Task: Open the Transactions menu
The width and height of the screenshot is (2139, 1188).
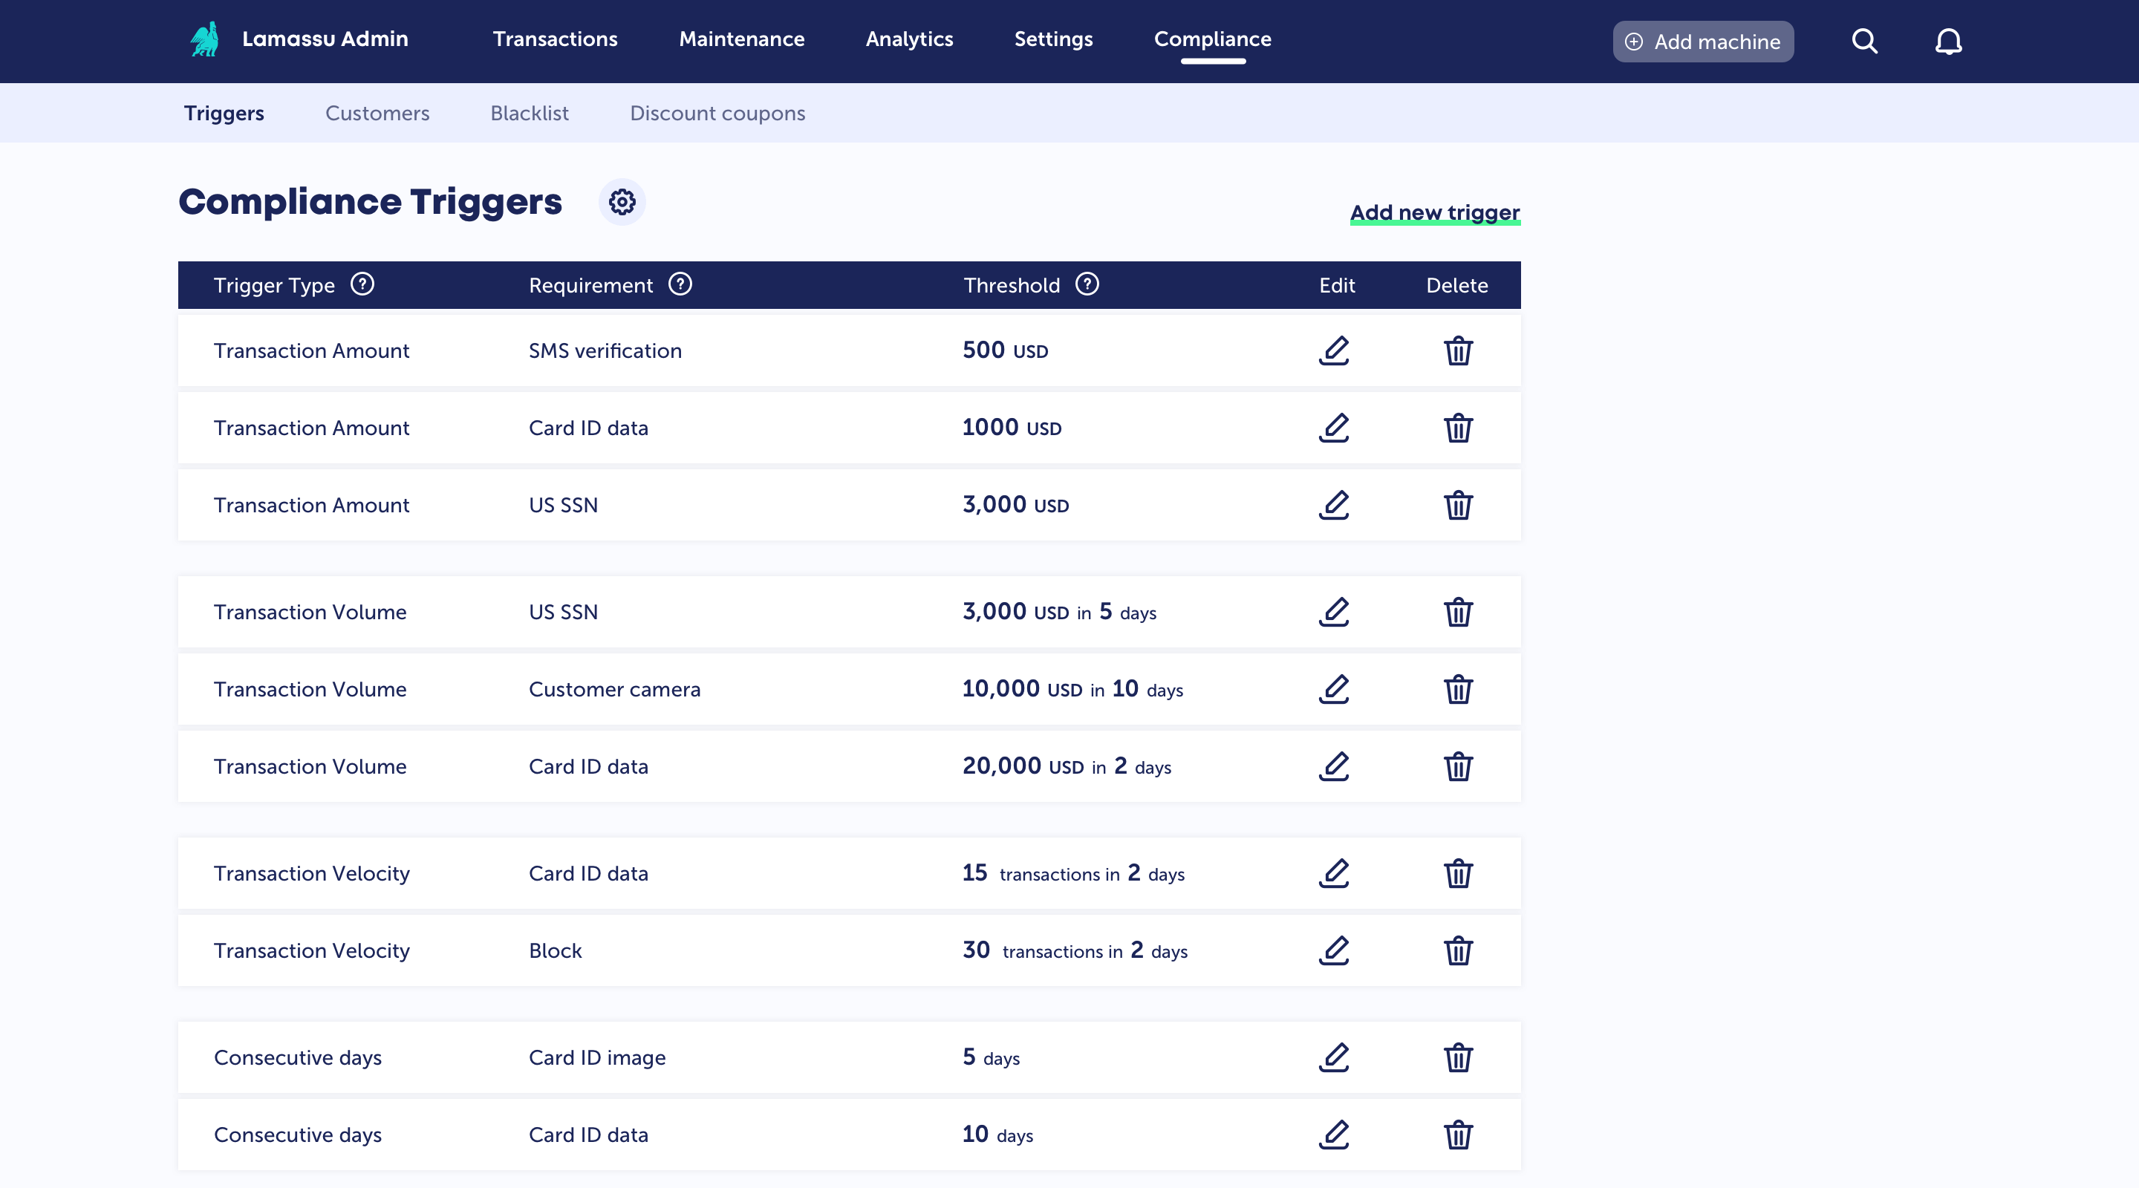Action: 555,39
